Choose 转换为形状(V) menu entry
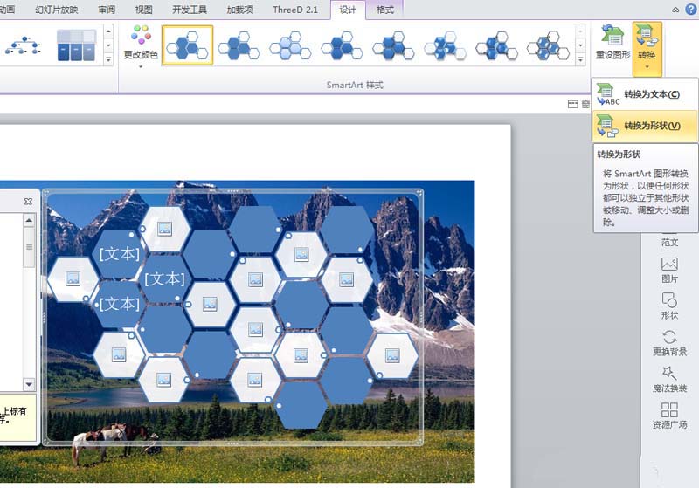 (x=645, y=126)
